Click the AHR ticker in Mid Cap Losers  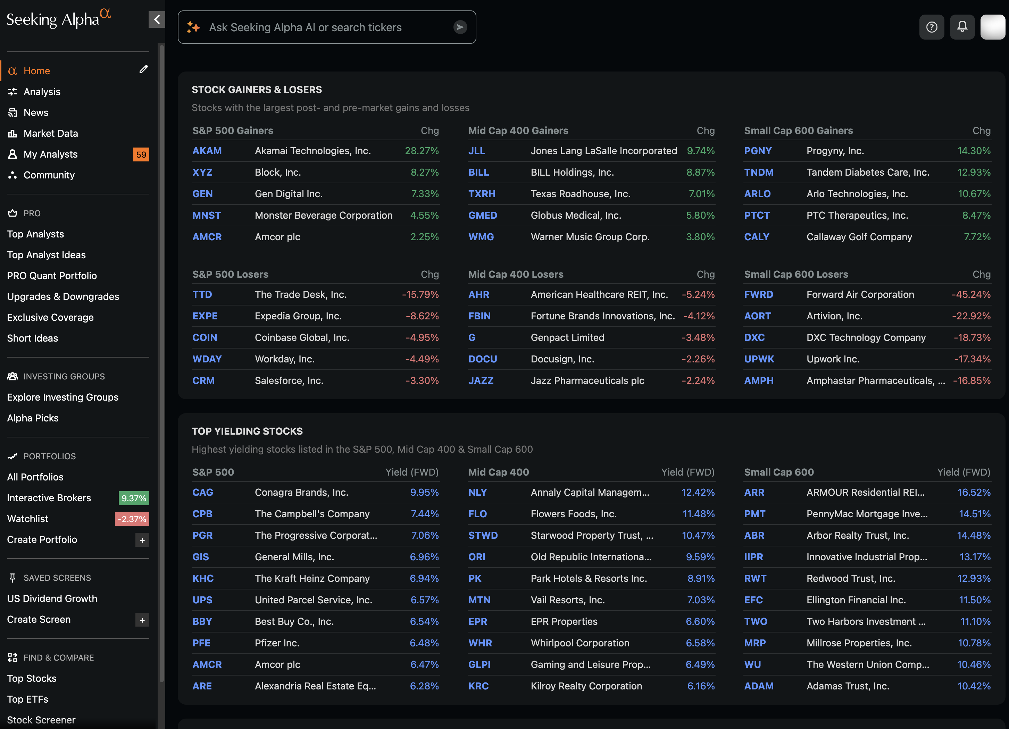tap(478, 294)
